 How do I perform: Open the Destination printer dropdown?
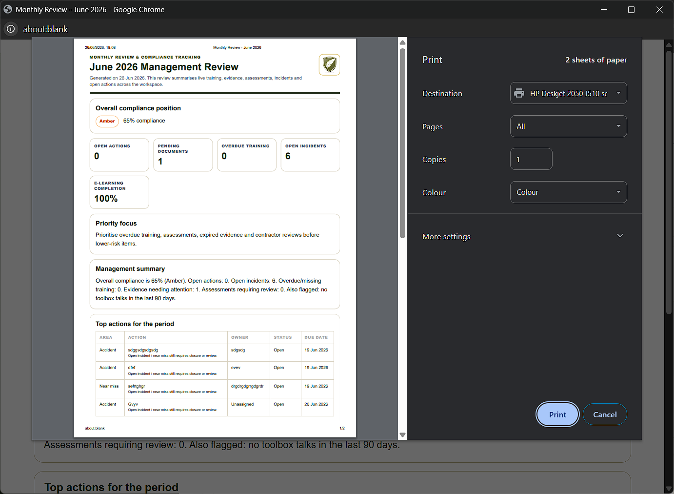coord(569,93)
